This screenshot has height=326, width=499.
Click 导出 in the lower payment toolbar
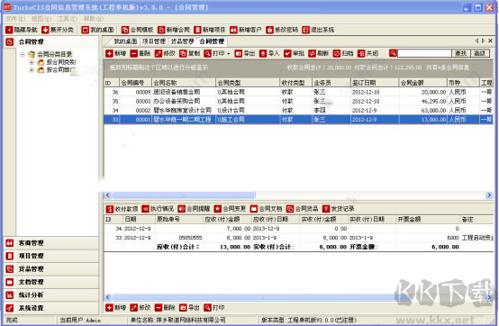pos(189,308)
